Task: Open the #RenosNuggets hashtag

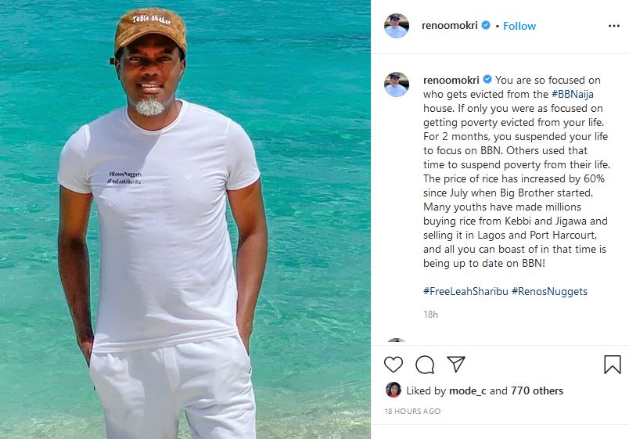Action: (x=549, y=291)
